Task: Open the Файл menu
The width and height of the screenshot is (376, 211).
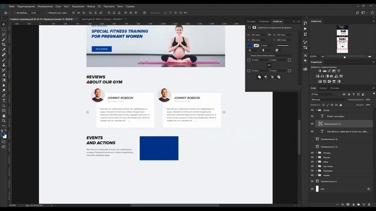Action: (12, 6)
